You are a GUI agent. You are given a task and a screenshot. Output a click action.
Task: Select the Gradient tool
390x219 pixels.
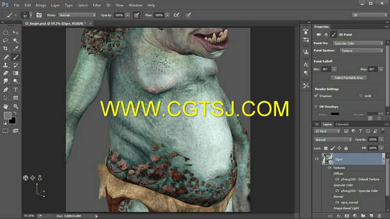[x=16, y=73]
